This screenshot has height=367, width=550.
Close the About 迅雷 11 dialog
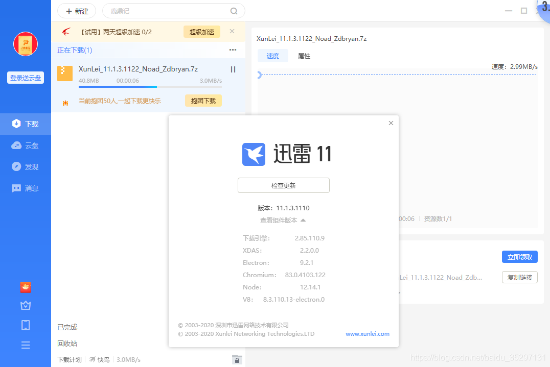[391, 123]
